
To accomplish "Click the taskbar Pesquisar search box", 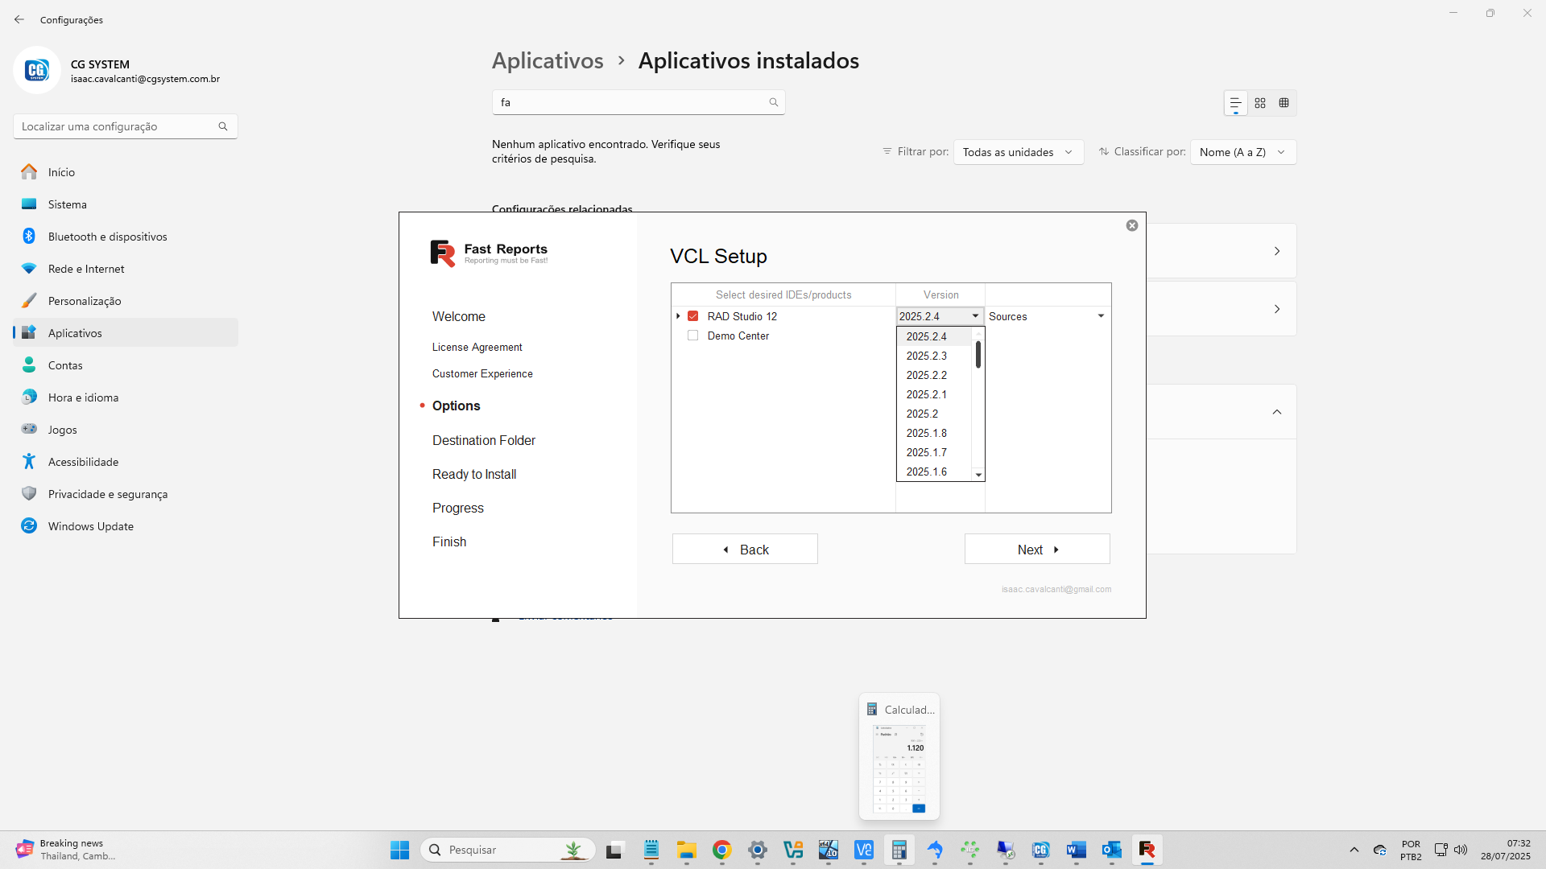I will (x=508, y=850).
